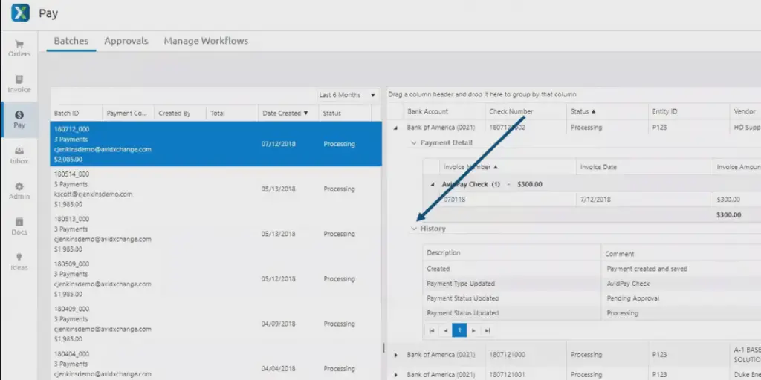Image resolution: width=761 pixels, height=380 pixels.
Task: Switch to the Batches tab
Action: [x=71, y=41]
